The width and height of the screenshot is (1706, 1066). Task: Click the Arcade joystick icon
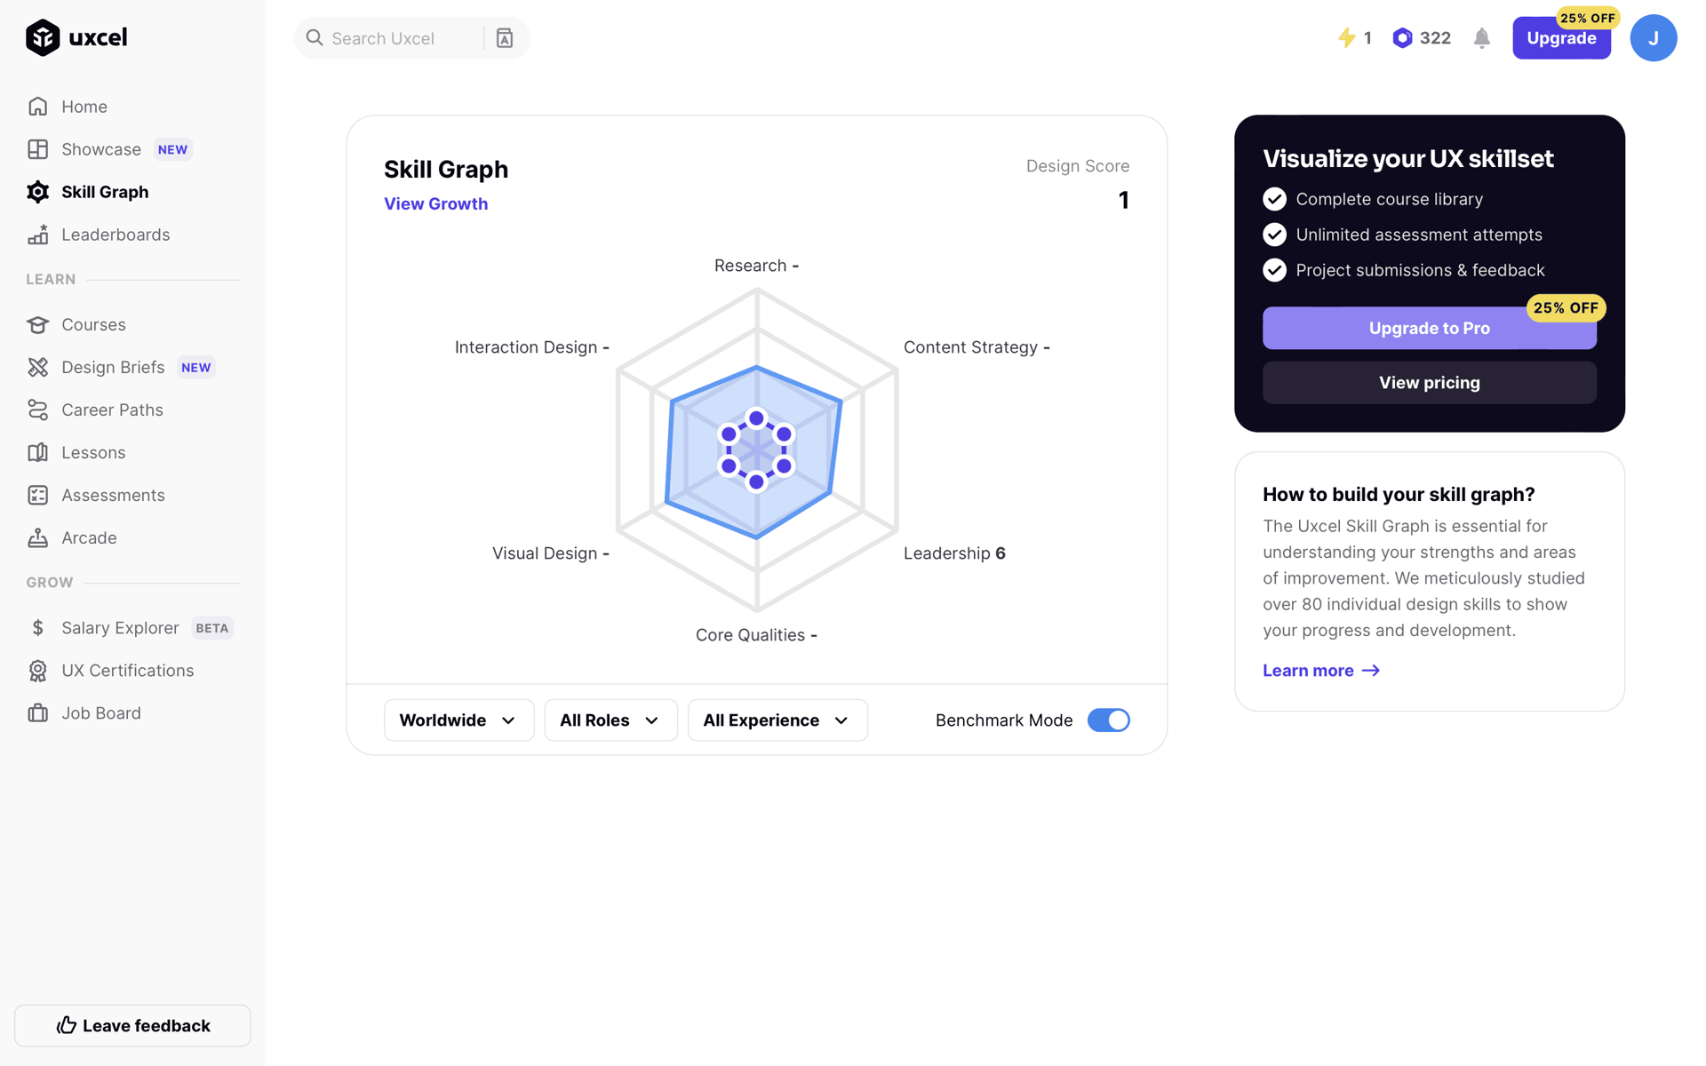(x=37, y=537)
